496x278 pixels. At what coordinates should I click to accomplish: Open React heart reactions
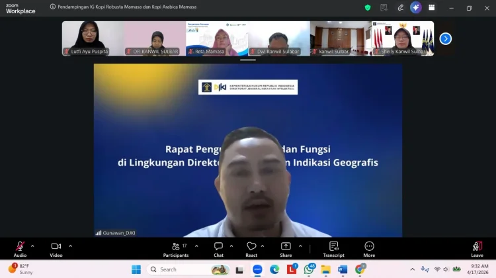click(251, 249)
